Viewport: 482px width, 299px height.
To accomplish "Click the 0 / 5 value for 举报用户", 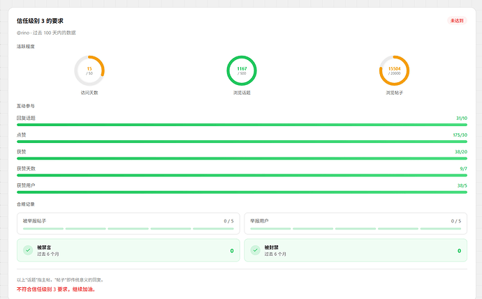I will point(456,221).
